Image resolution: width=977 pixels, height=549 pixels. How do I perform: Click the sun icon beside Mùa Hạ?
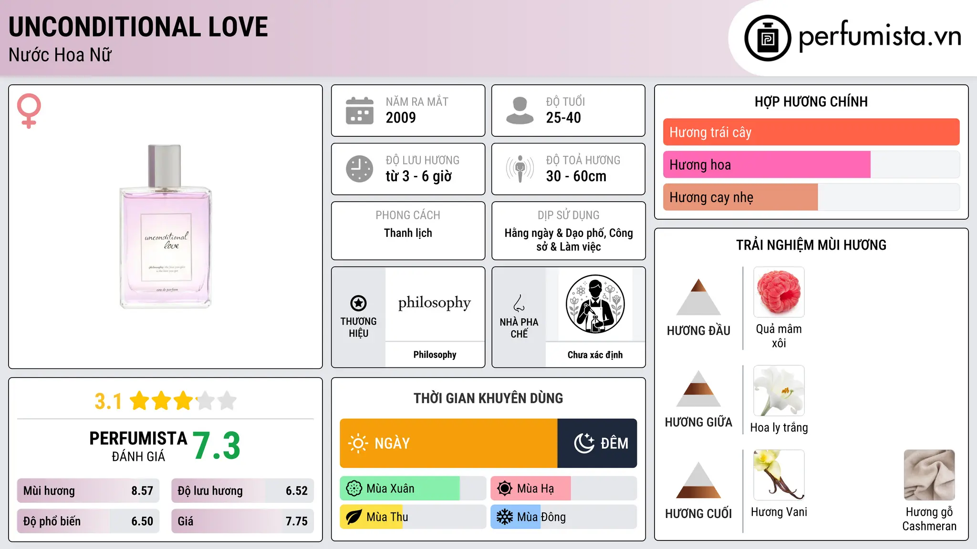tap(505, 488)
